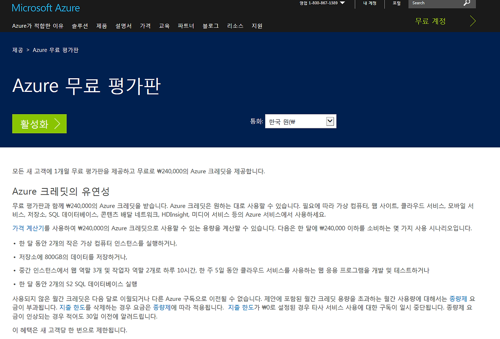Go to the 리소스 menu item
500x339 pixels.
235,26
